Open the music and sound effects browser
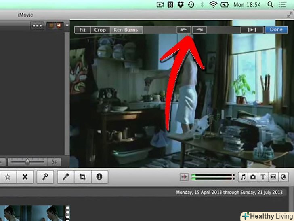Viewport: 294px width, 221px height. click(243, 177)
